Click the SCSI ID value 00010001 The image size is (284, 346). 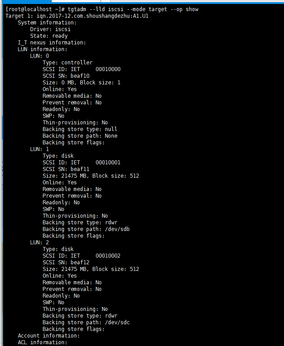[x=108, y=163]
